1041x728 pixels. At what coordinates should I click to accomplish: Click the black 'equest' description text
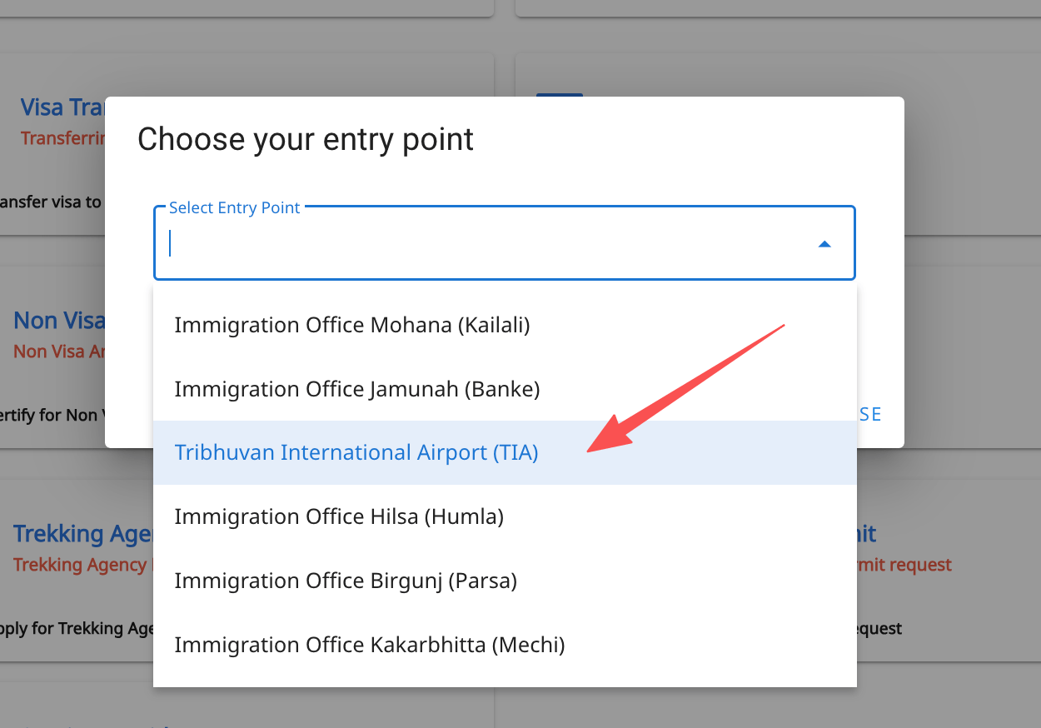click(x=879, y=628)
